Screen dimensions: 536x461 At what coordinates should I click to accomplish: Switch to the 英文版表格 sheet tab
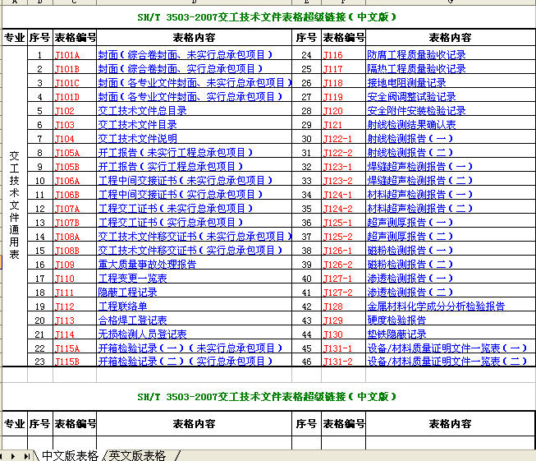pyautogui.click(x=137, y=455)
